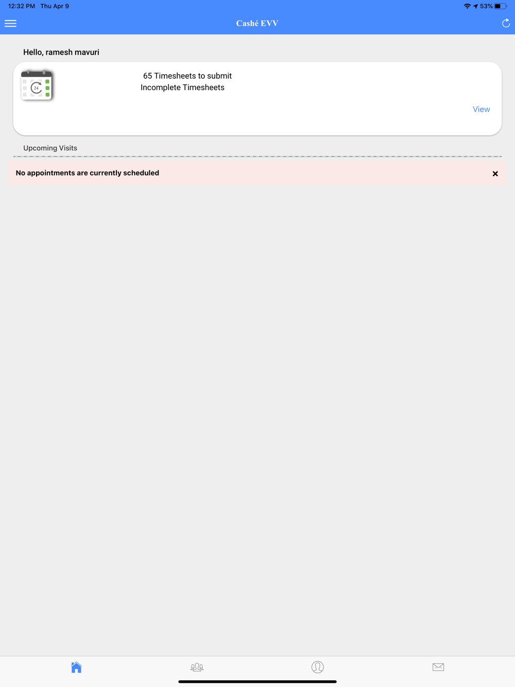
Task: Go to the Home tab
Action: pyautogui.click(x=76, y=667)
